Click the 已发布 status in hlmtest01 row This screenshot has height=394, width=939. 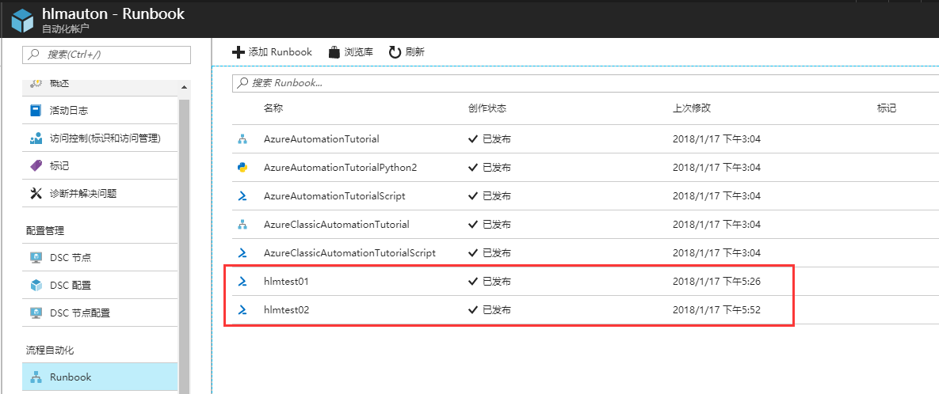pyautogui.click(x=489, y=282)
